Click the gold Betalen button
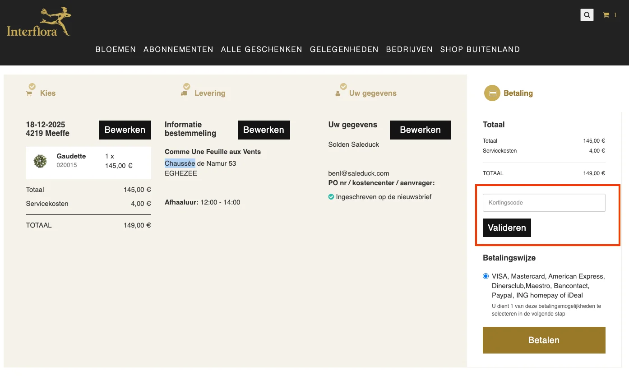 coord(544,340)
